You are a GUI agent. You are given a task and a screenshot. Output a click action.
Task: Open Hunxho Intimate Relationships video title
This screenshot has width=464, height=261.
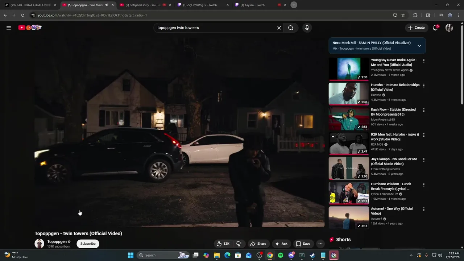(395, 87)
